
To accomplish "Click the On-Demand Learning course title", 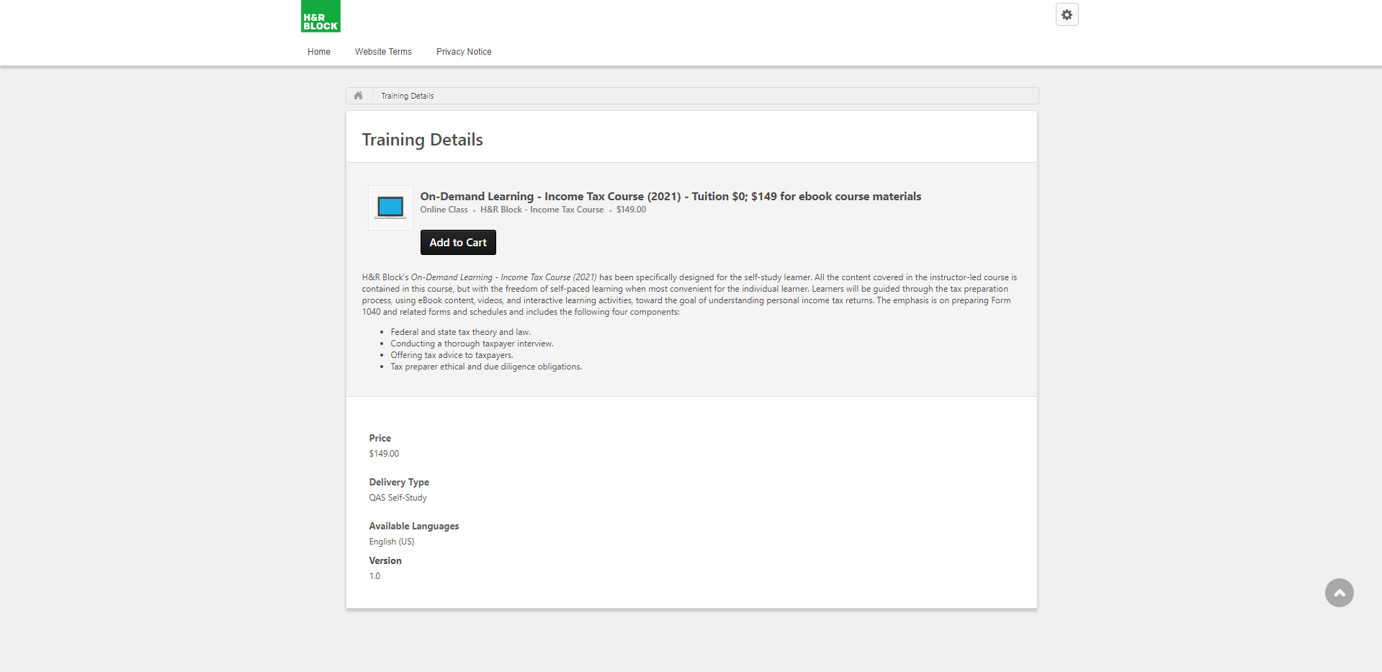I will point(670,196).
